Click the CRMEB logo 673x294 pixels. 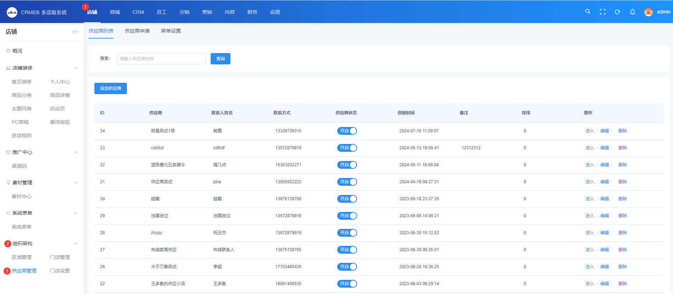pyautogui.click(x=12, y=12)
